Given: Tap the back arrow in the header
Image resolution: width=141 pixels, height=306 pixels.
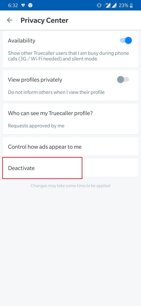Looking at the screenshot, I should click(10, 20).
